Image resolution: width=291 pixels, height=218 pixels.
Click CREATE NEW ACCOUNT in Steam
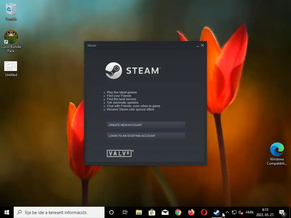click(146, 125)
